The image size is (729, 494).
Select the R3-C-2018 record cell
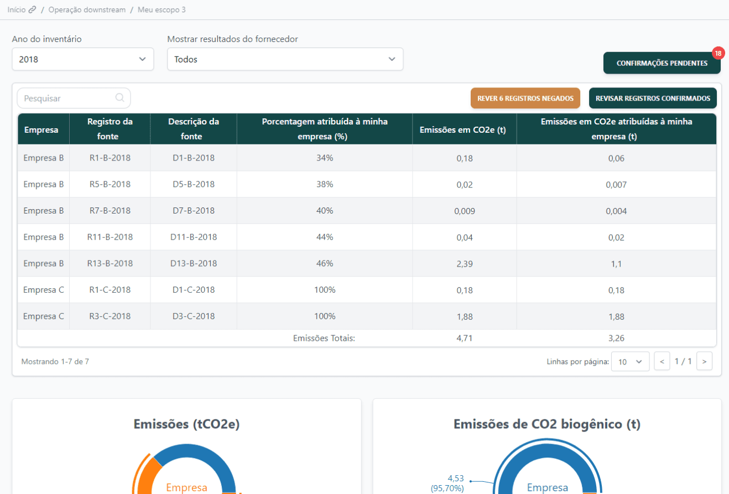[x=110, y=316]
